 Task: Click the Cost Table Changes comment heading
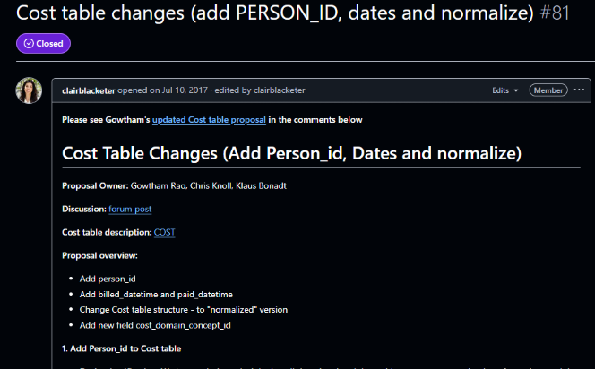coord(291,153)
